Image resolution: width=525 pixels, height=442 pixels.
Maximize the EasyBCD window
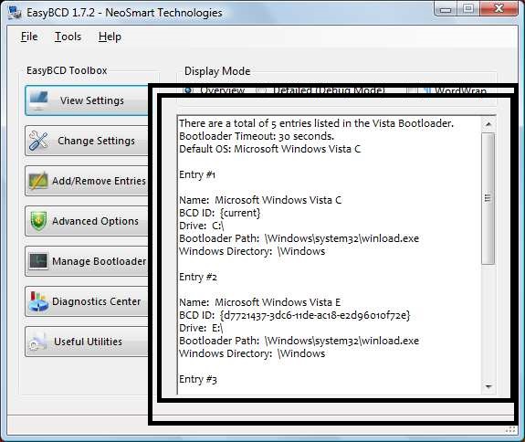pos(468,9)
